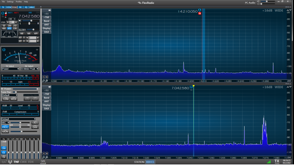Click +RX in upper panadapter

click(46, 14)
